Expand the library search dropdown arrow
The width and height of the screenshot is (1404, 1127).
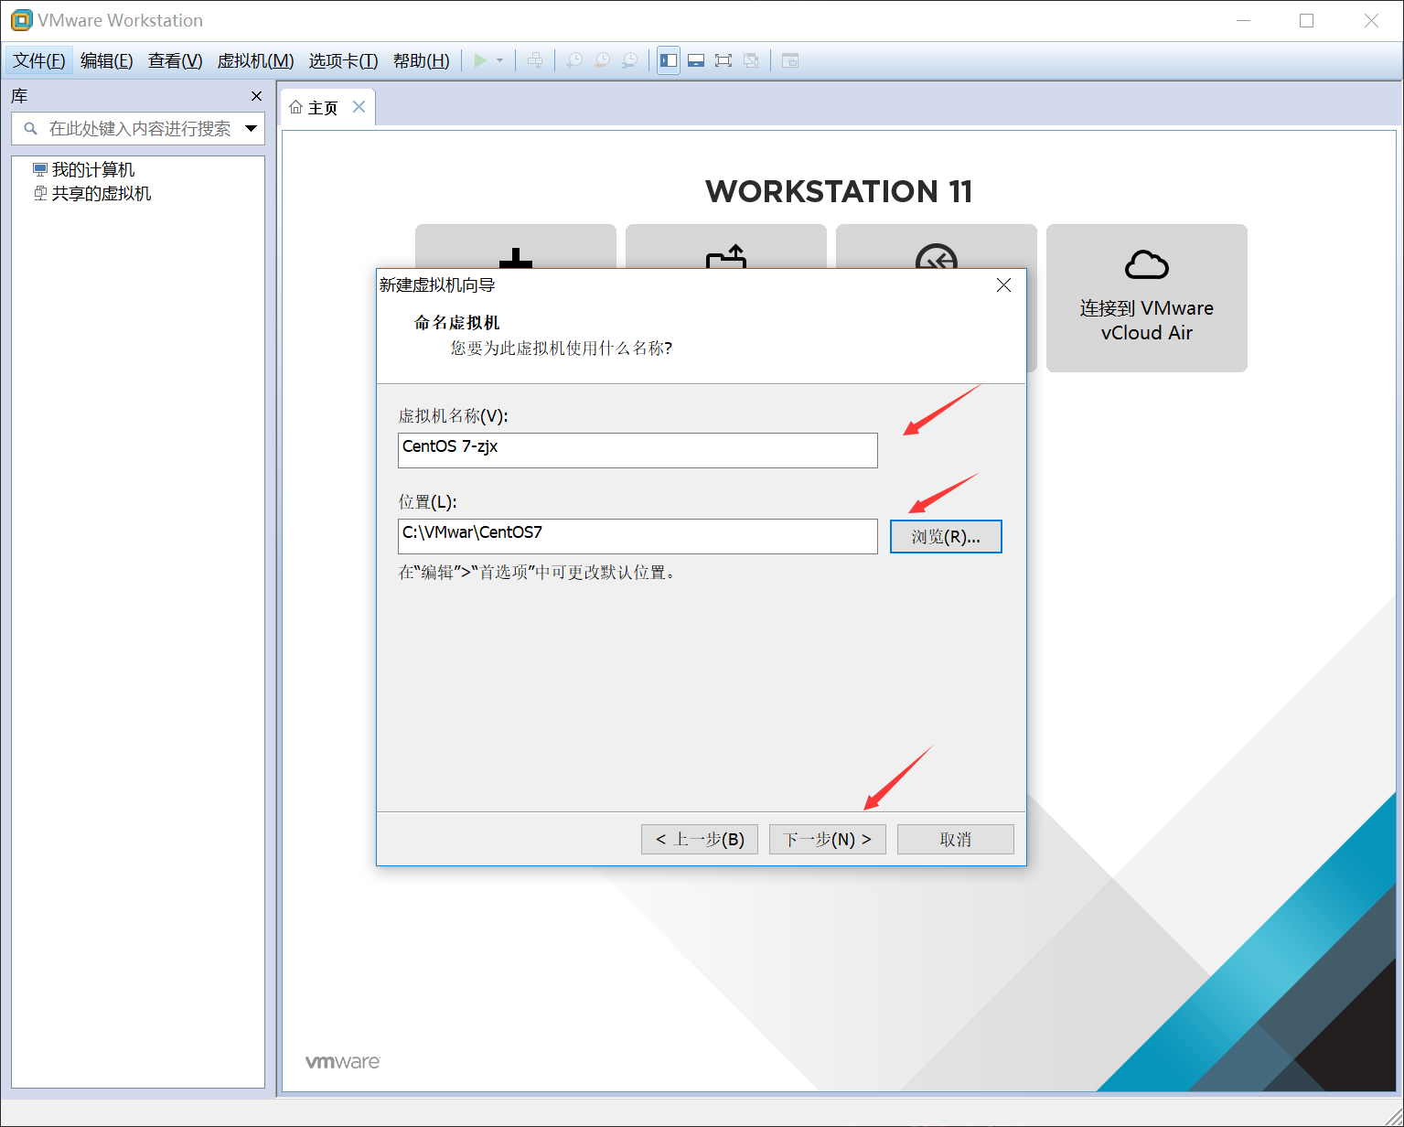click(252, 128)
